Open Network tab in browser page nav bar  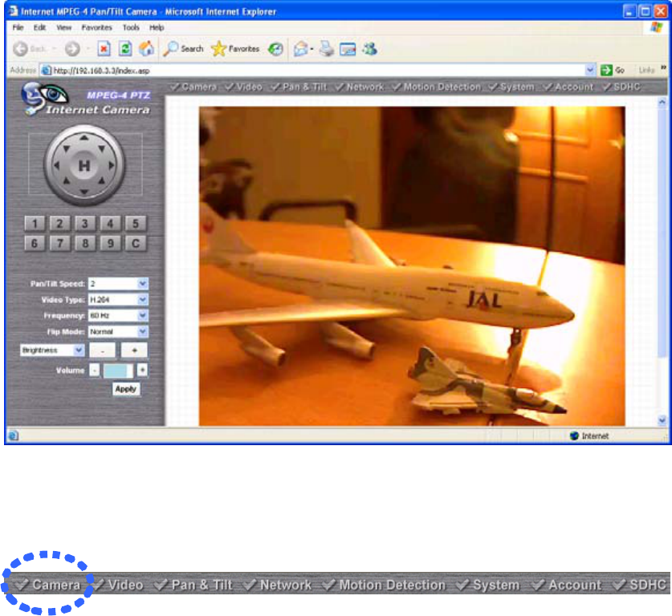[360, 87]
